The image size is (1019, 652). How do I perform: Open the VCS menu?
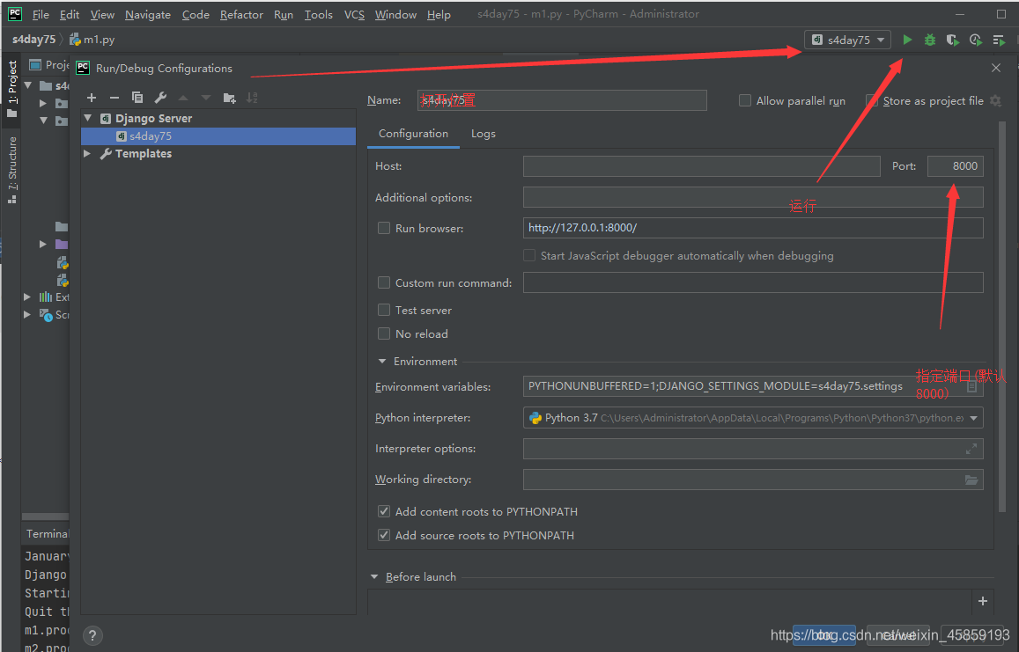click(354, 14)
